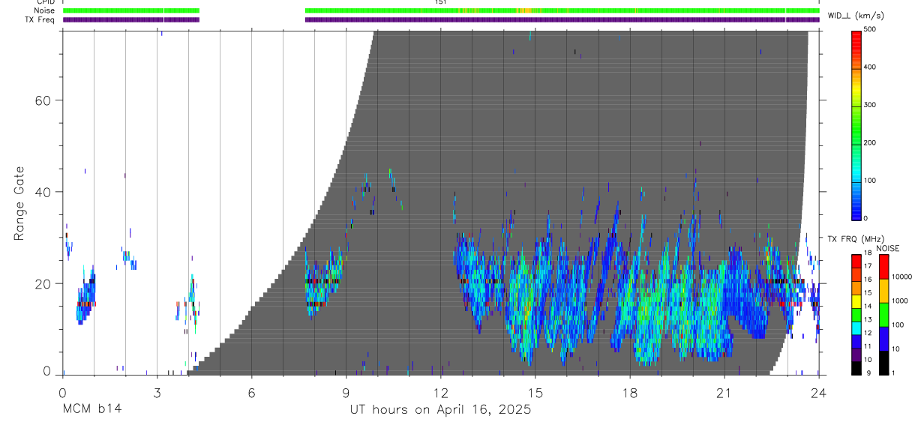Image resolution: width=921 pixels, height=425 pixels.
Task: Click the '18' tick on UT hours axis
Action: click(x=629, y=392)
